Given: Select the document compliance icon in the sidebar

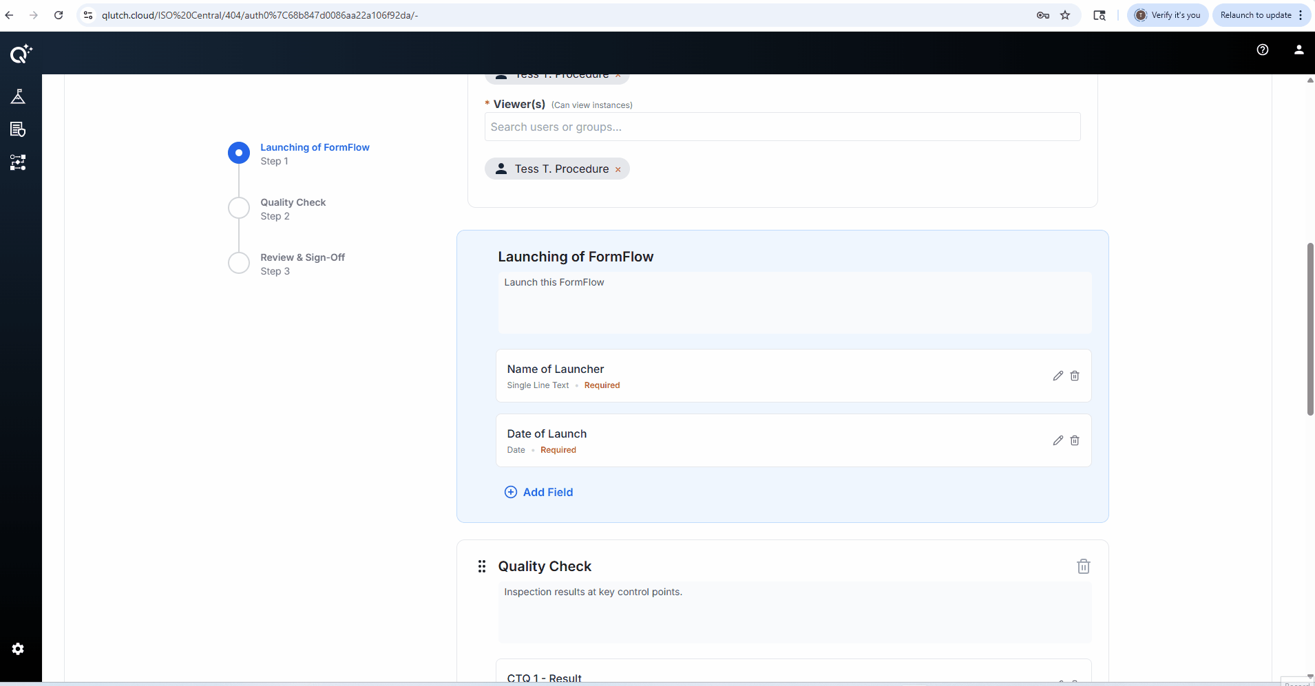Looking at the screenshot, I should click(x=19, y=129).
